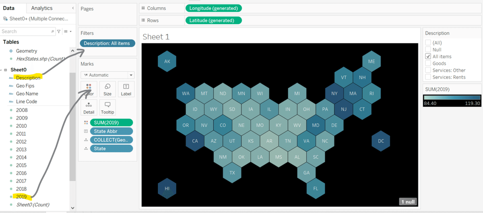This screenshot has width=483, height=213.
Task: Click the data pane scroll down arrow
Action: coord(72,208)
